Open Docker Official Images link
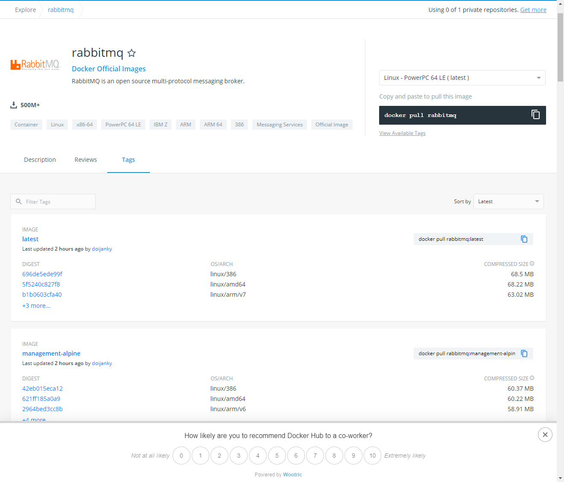The height and width of the screenshot is (482, 564). tap(109, 69)
